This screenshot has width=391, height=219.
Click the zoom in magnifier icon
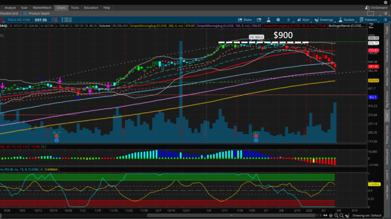point(336,216)
